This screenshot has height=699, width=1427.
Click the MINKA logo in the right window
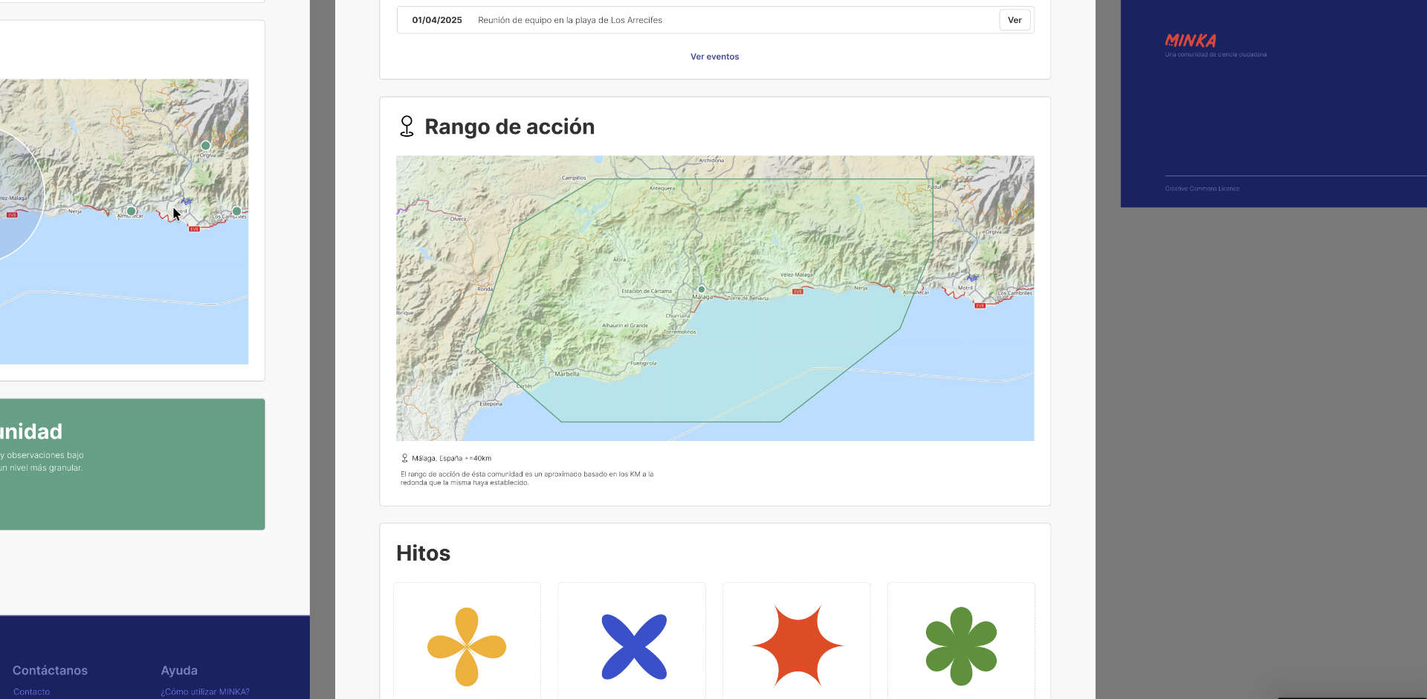tap(1191, 41)
